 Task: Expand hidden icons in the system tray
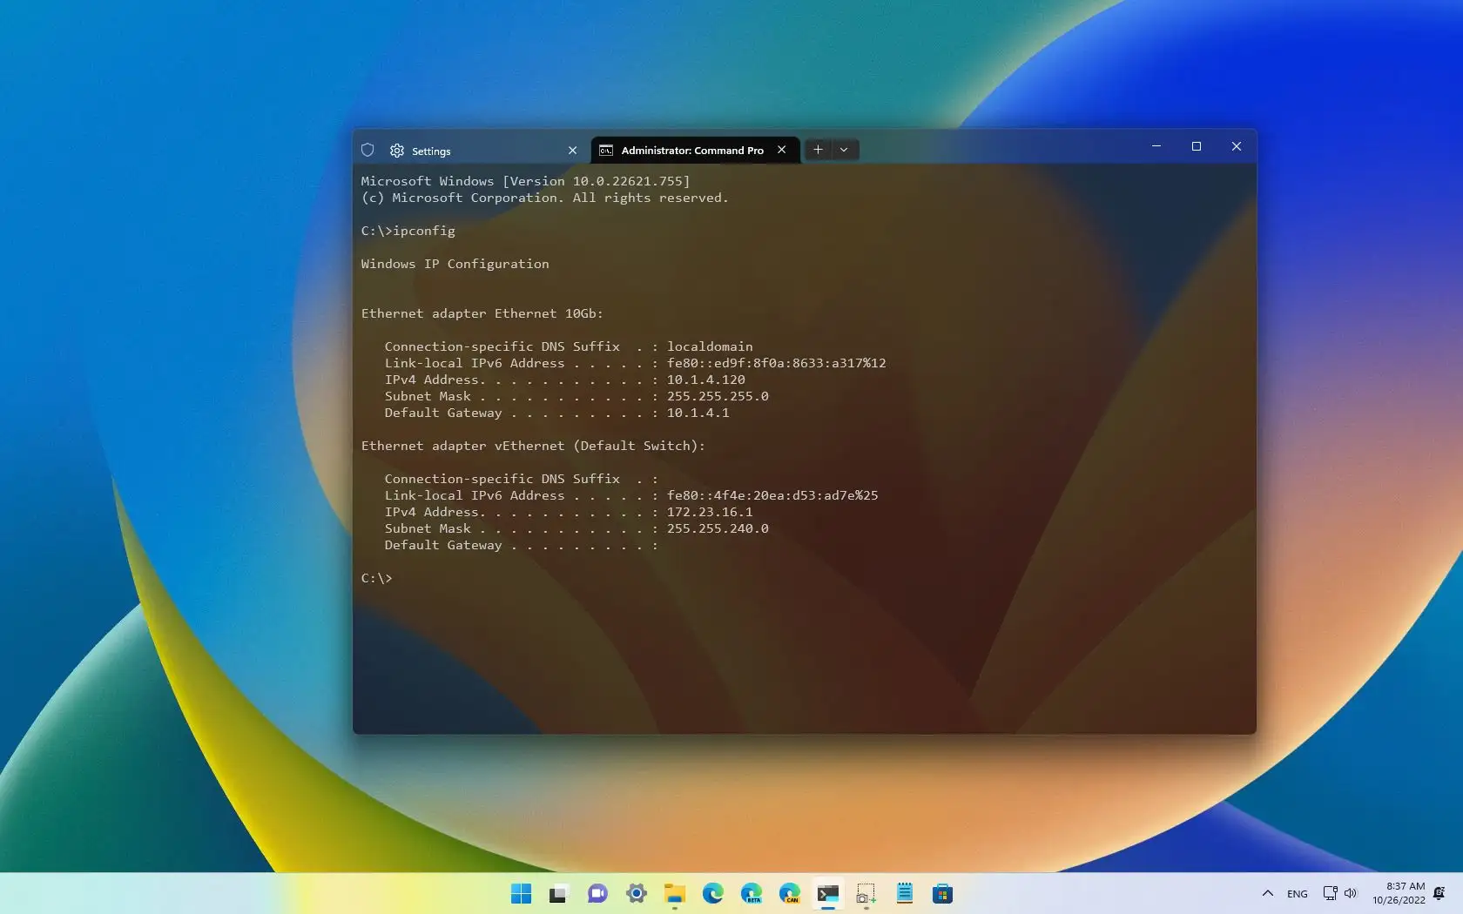pyautogui.click(x=1267, y=894)
